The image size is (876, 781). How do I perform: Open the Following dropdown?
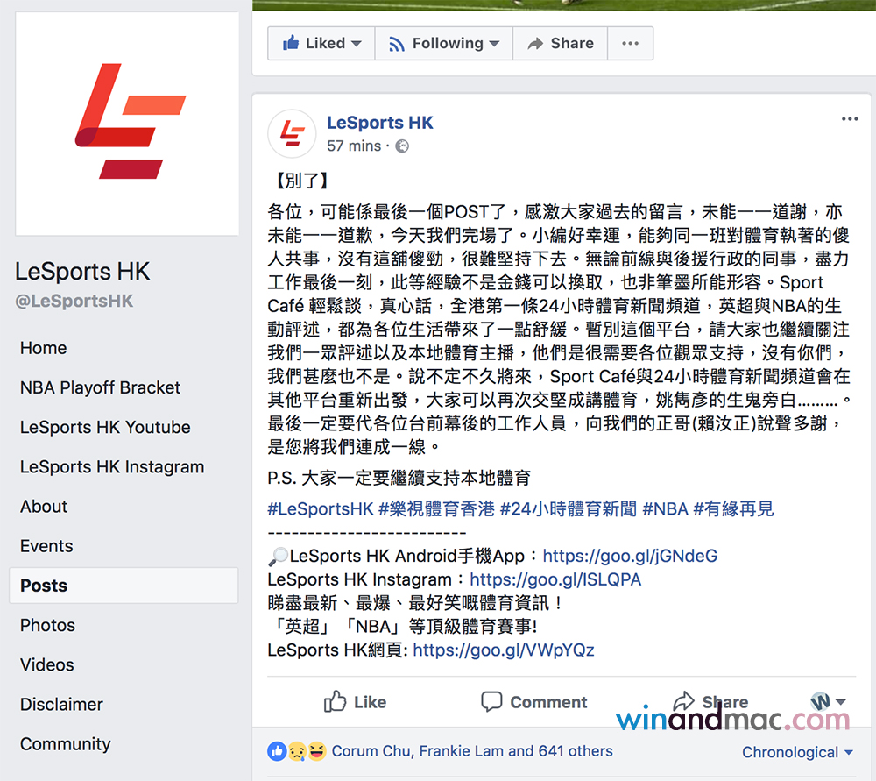[443, 43]
